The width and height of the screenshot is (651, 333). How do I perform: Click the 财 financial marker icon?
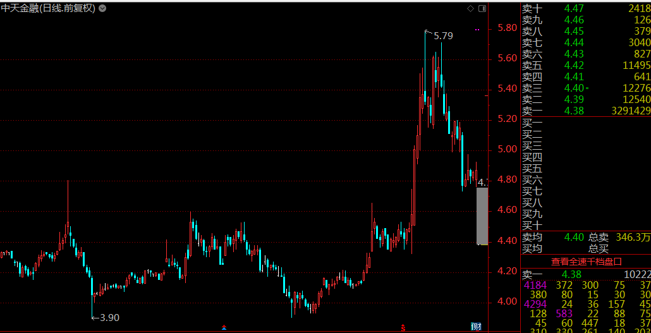(x=476, y=327)
